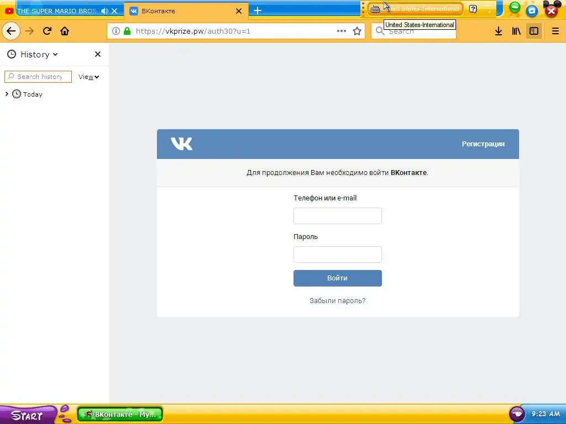The width and height of the screenshot is (566, 424).
Task: Click the Mickey-ear red close button
Action: coord(551,11)
